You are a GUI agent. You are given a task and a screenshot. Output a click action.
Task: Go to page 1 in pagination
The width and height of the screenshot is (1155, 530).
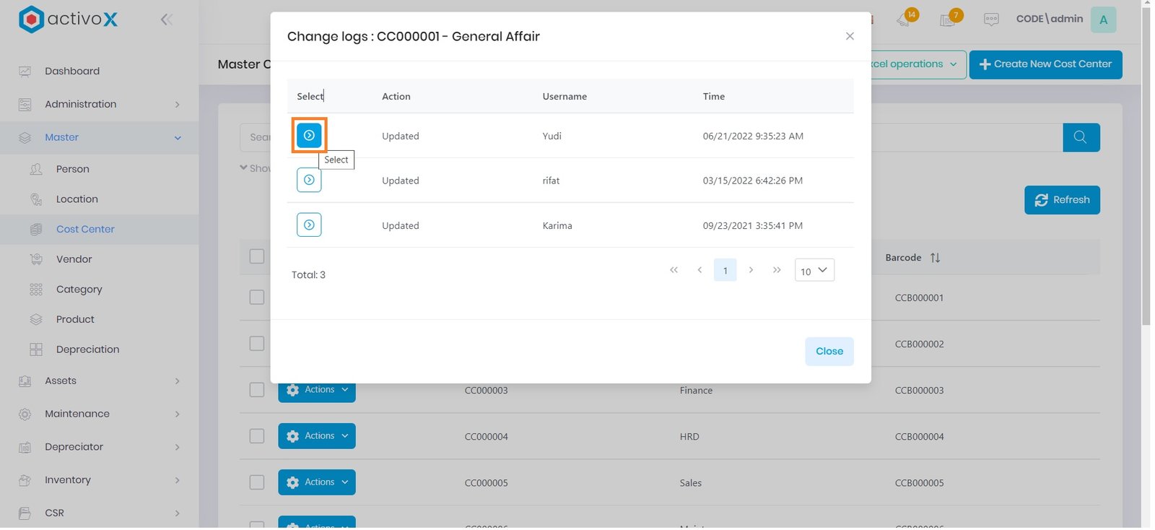(725, 271)
